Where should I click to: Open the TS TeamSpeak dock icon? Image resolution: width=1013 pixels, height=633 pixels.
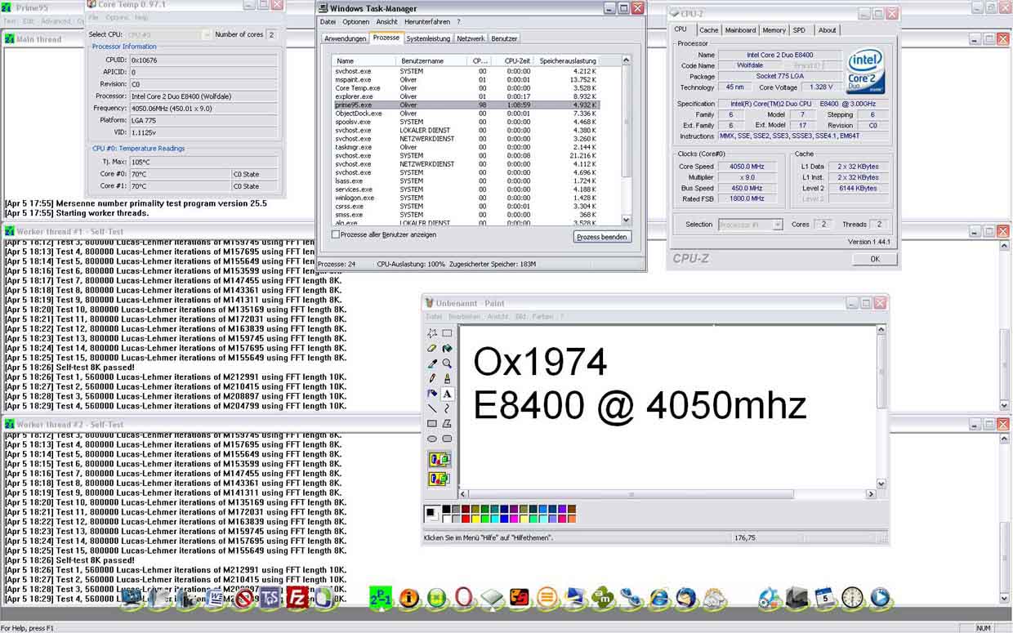[x=270, y=598]
